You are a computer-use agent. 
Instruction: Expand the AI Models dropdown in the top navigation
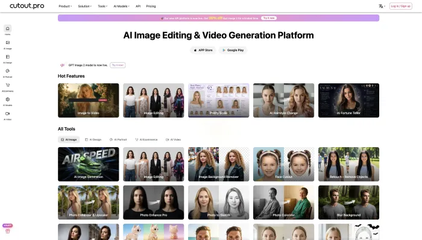121,6
